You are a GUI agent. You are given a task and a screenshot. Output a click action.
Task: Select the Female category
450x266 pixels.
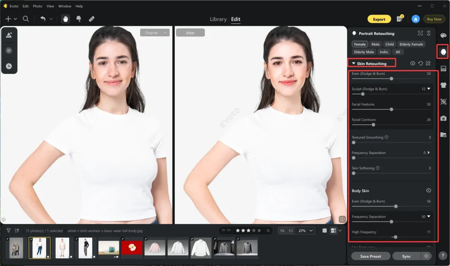tap(360, 44)
